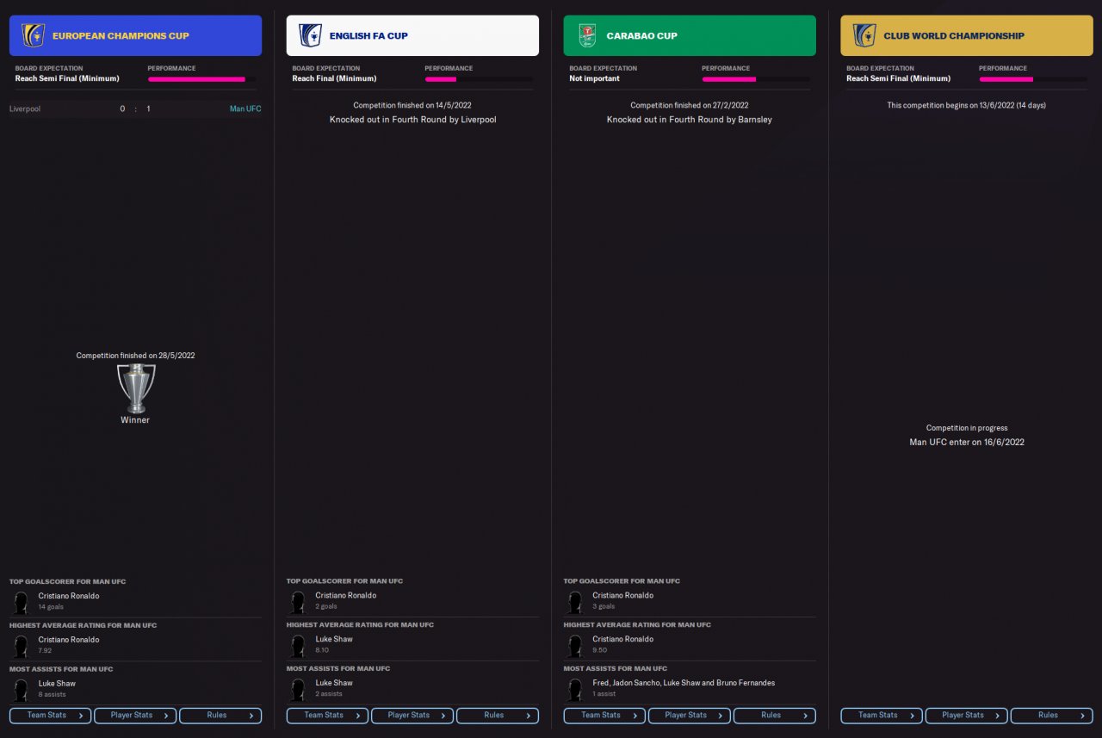
Task: Click the Fred, Jadon Sancho, Luke Shaw names line
Action: tap(684, 684)
